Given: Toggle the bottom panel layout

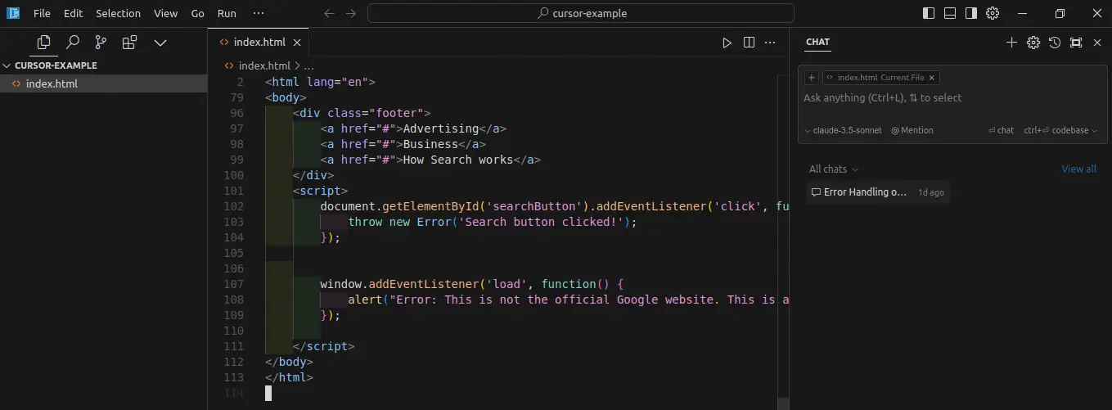Looking at the screenshot, I should [x=950, y=13].
